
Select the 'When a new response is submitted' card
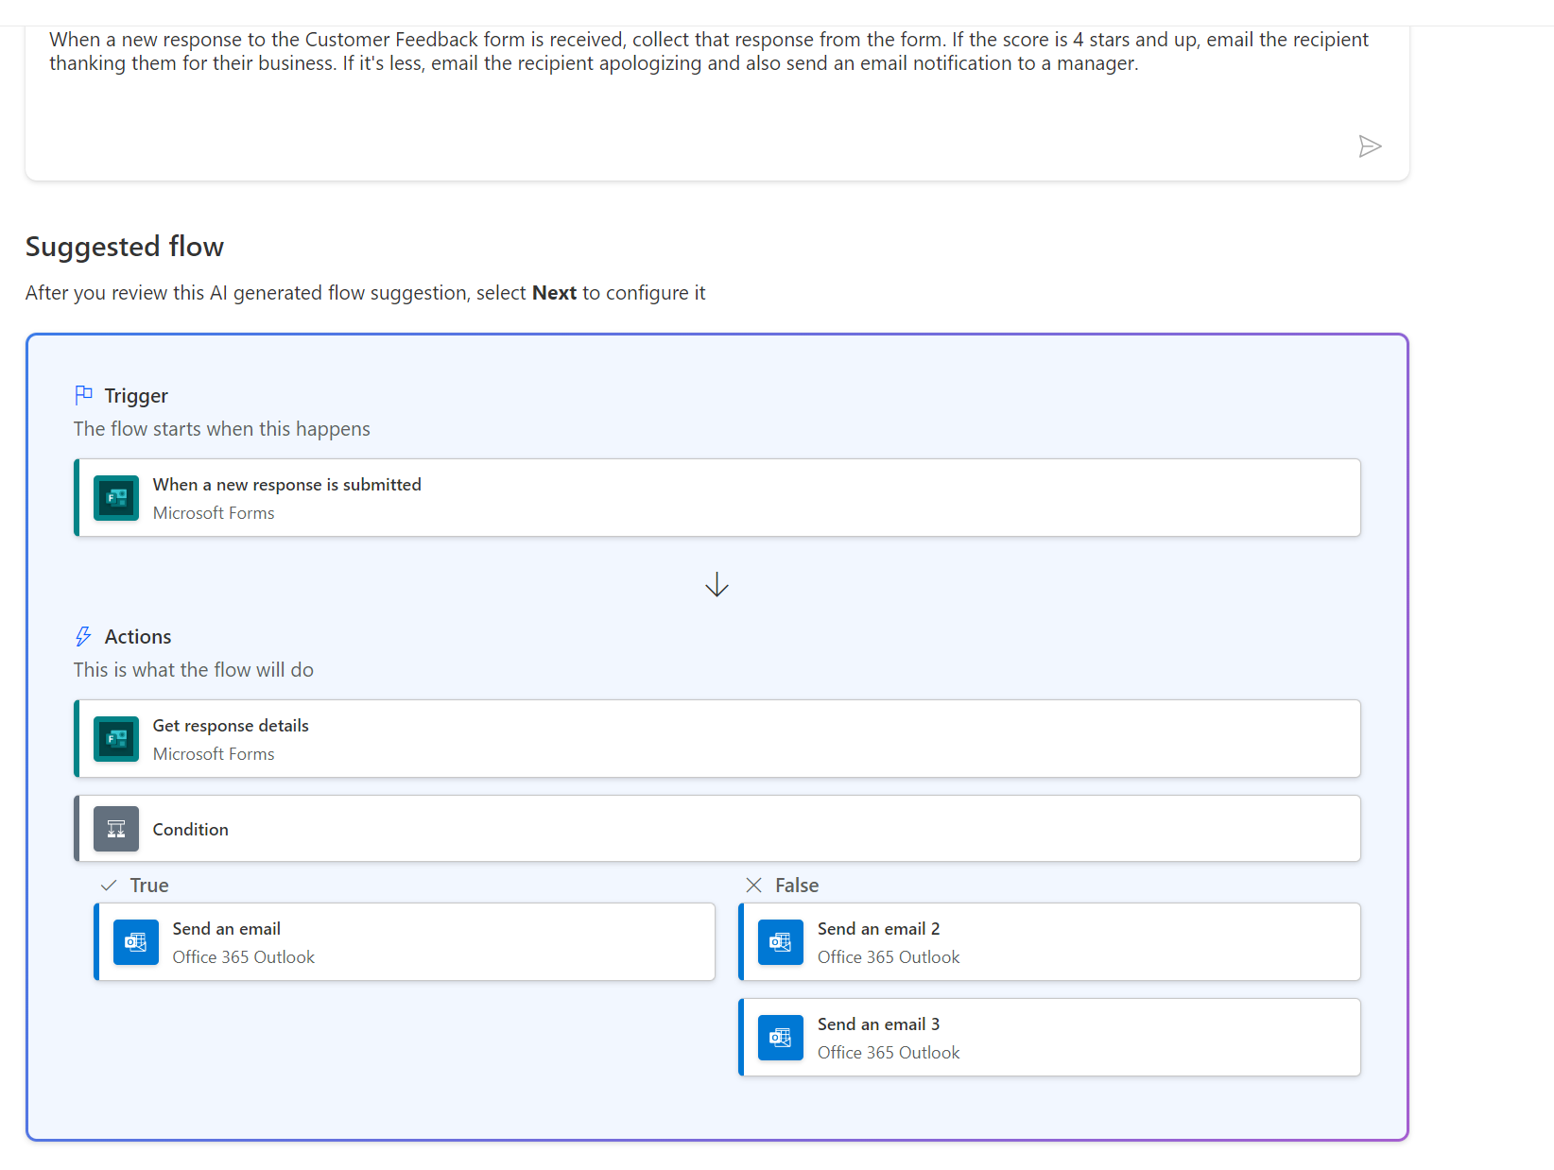[x=718, y=498]
